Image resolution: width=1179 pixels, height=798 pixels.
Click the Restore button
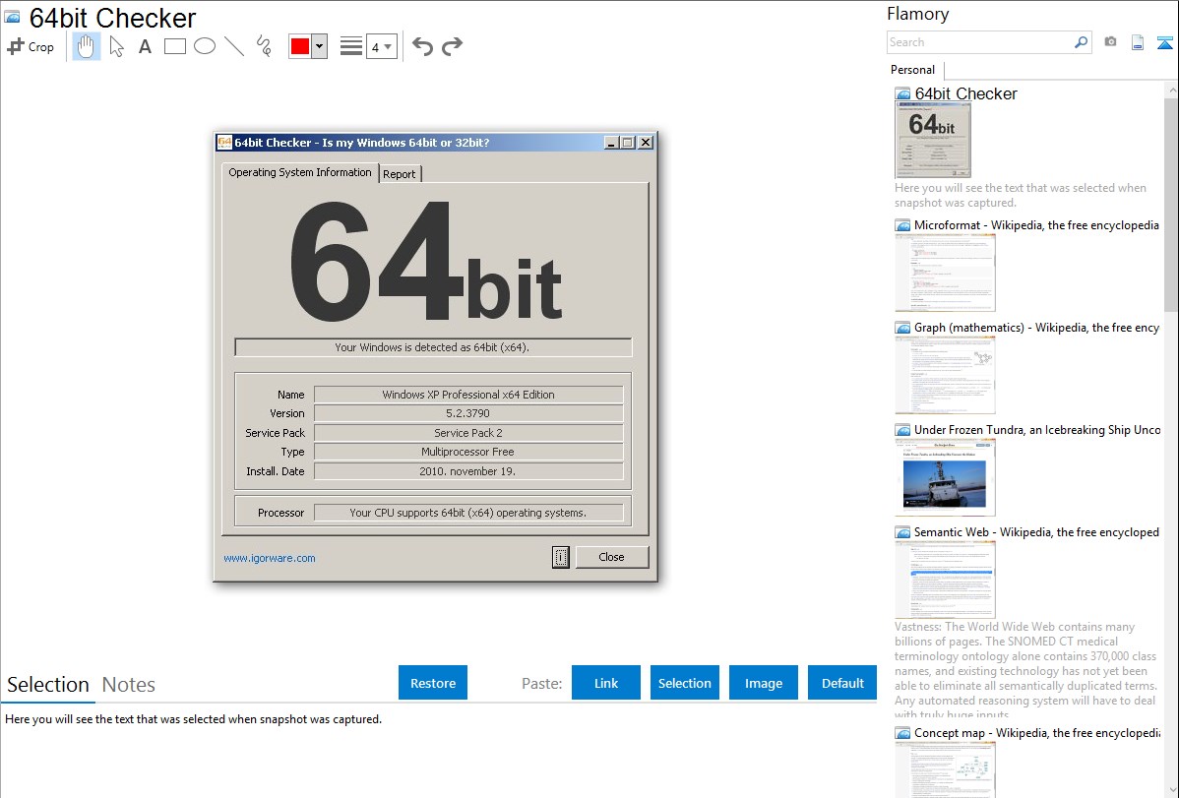click(433, 683)
